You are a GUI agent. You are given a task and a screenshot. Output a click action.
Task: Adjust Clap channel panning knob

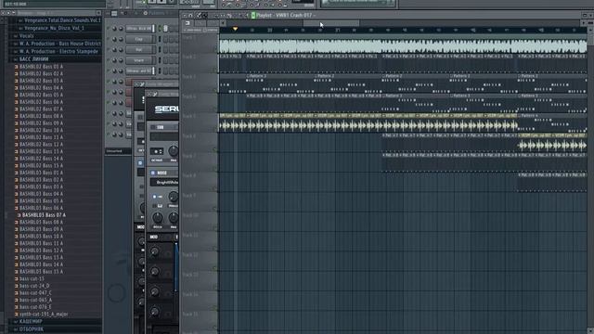(114, 39)
